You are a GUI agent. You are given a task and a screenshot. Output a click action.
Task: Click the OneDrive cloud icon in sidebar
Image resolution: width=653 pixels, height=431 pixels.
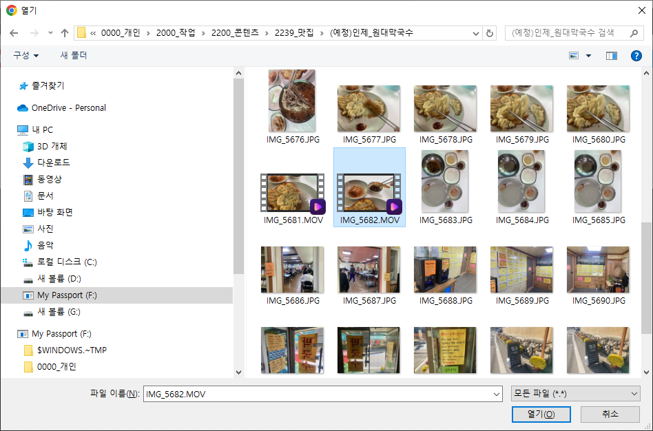point(23,107)
